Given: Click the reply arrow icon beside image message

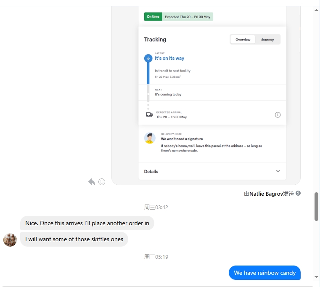Looking at the screenshot, I should click(x=92, y=182).
